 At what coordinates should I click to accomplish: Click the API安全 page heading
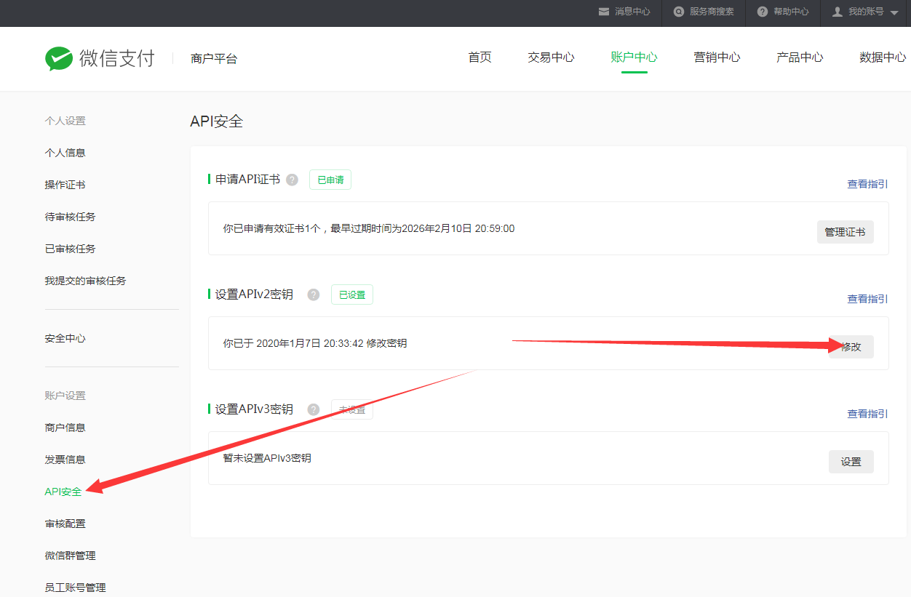point(217,121)
